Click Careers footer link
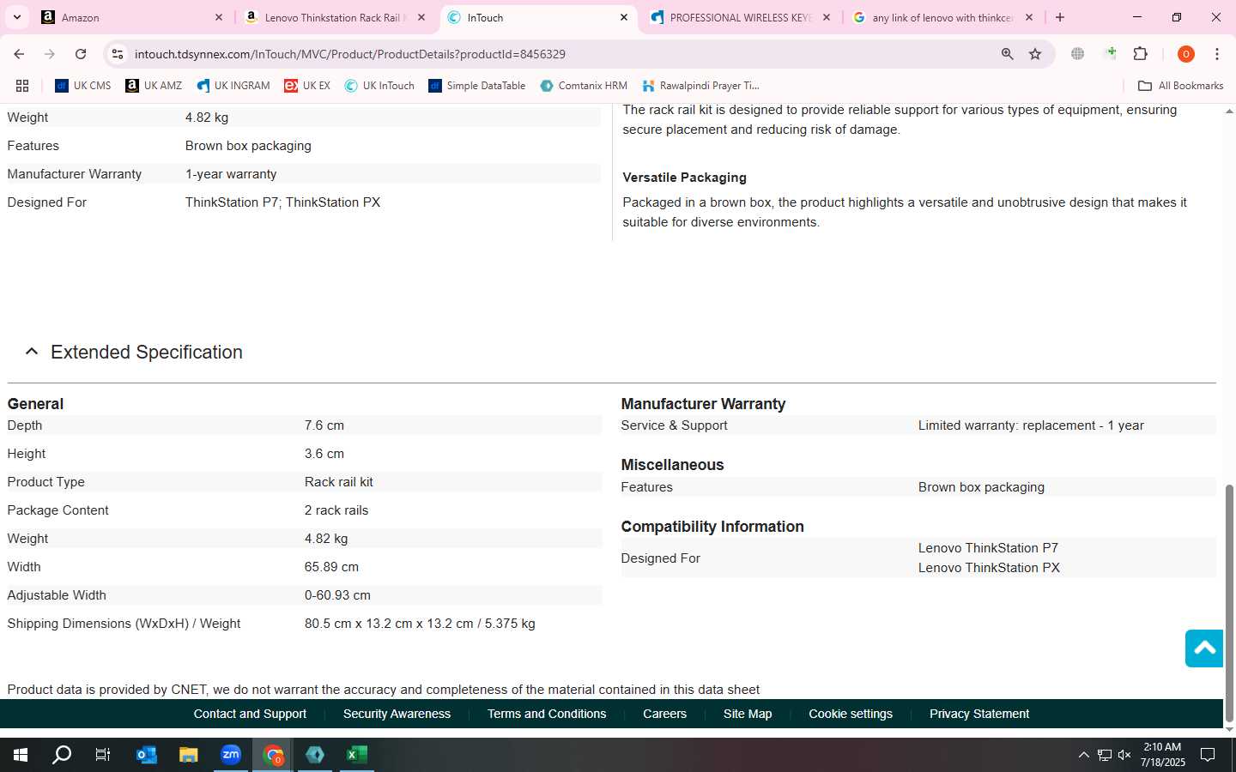1236x772 pixels. (x=664, y=714)
